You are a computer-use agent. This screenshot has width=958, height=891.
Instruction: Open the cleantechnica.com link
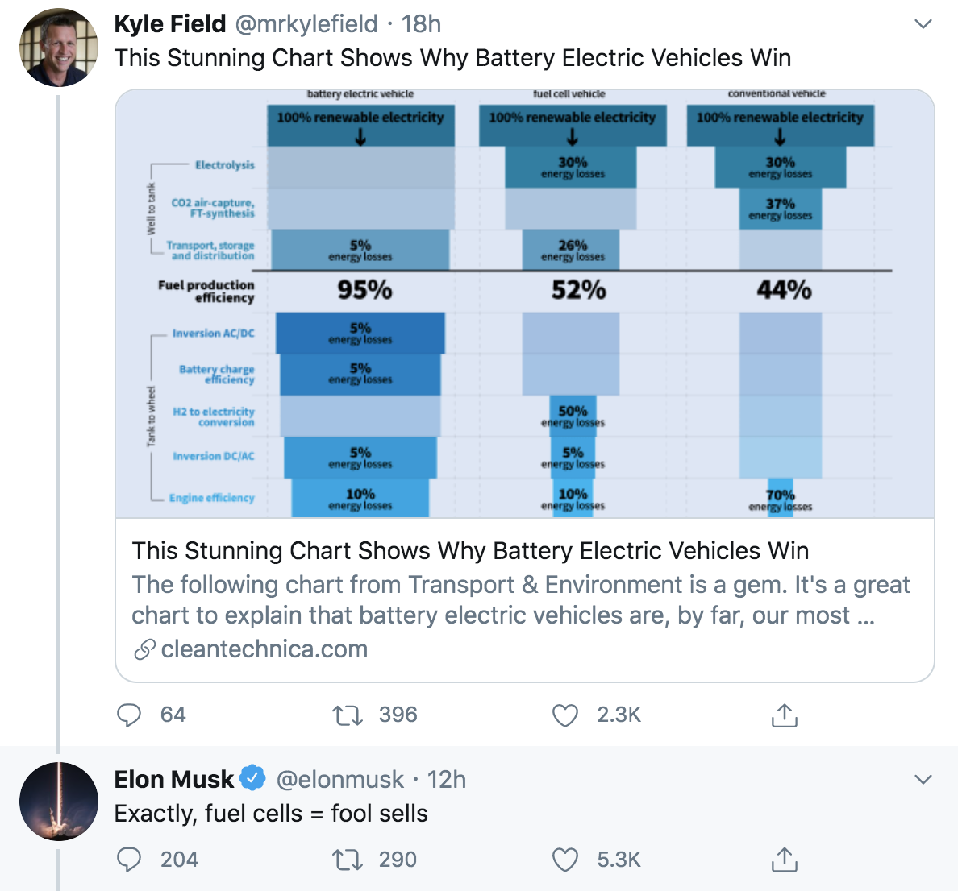[x=264, y=649]
